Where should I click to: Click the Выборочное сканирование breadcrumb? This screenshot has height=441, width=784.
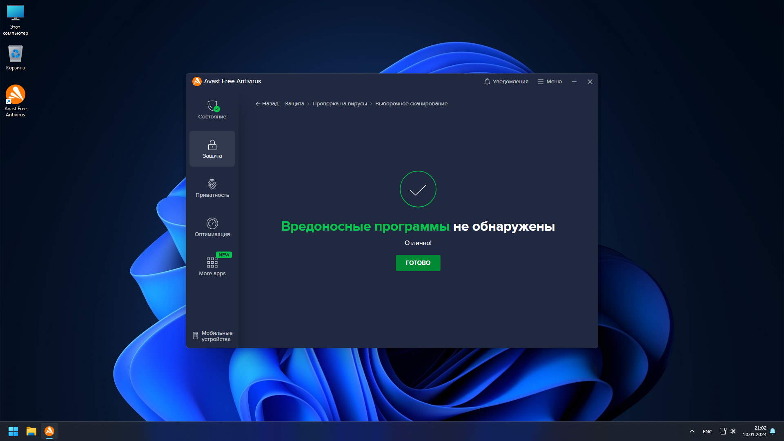411,104
